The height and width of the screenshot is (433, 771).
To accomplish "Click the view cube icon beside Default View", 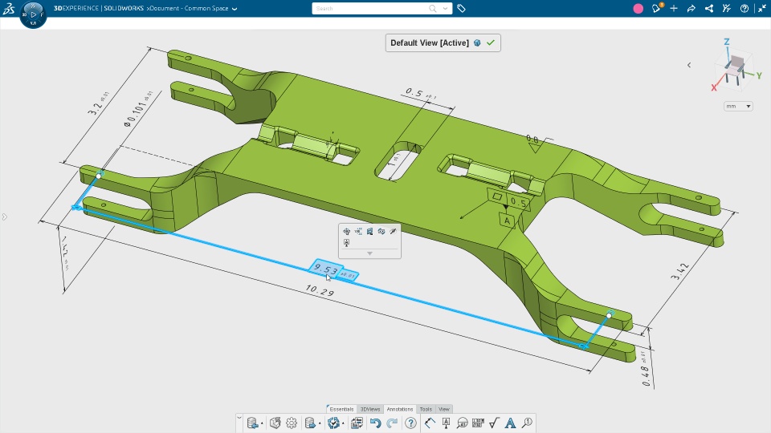I will (477, 42).
